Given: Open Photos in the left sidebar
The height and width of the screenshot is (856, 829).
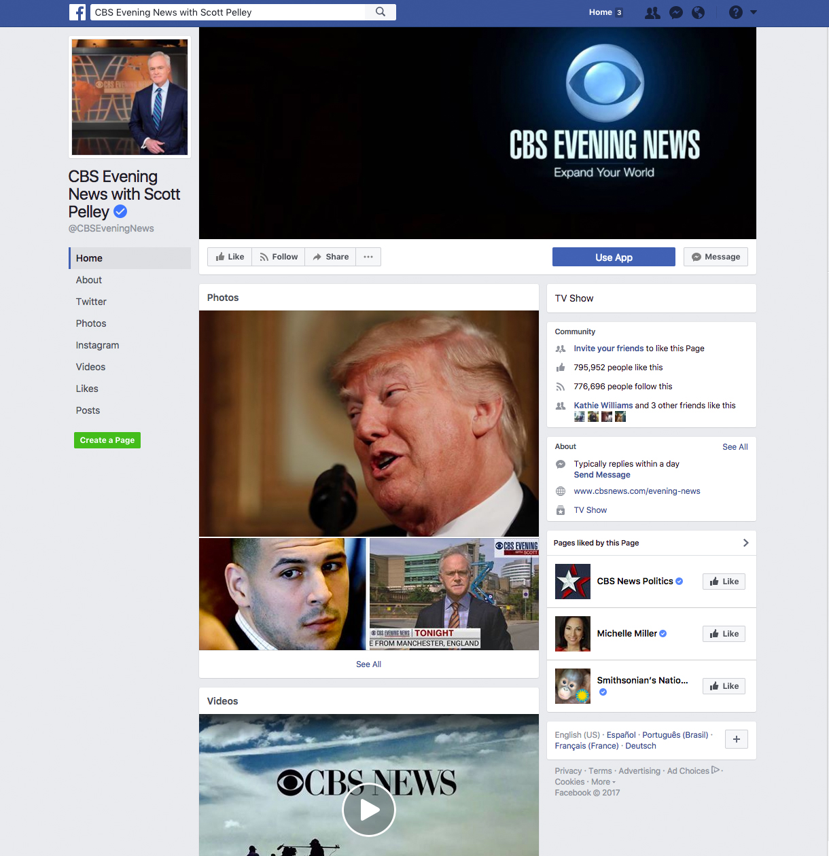Looking at the screenshot, I should point(91,323).
